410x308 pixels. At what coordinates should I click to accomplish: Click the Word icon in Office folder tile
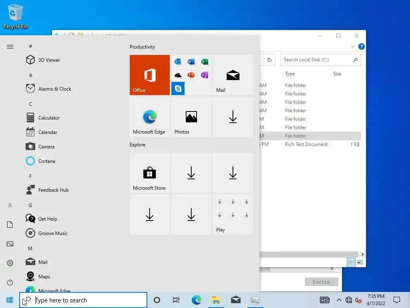point(191,61)
